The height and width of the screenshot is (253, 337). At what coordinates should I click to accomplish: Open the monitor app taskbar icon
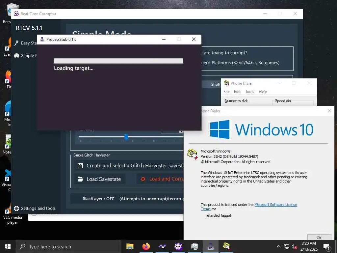[x=194, y=246]
